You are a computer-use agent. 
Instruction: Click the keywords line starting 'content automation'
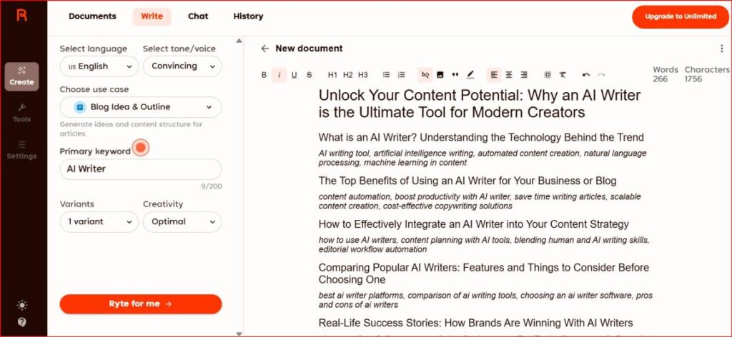coord(480,201)
